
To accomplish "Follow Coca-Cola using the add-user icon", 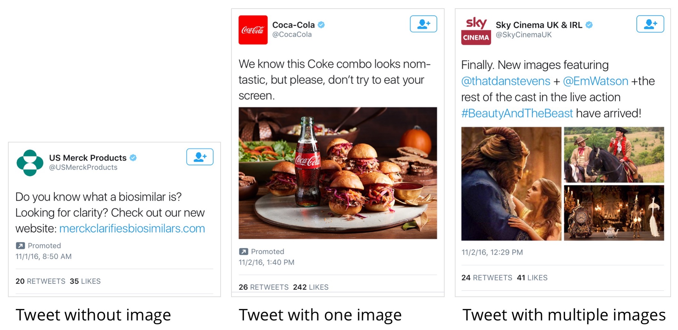I will point(423,24).
